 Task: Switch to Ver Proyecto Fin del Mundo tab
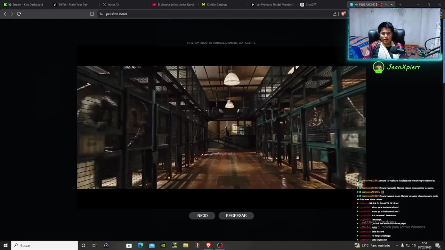click(x=273, y=5)
